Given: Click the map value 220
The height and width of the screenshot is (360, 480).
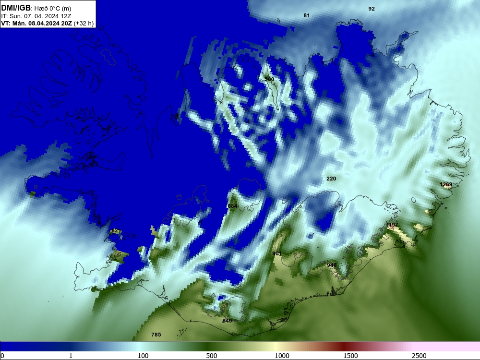Looking at the screenshot, I should (331, 179).
